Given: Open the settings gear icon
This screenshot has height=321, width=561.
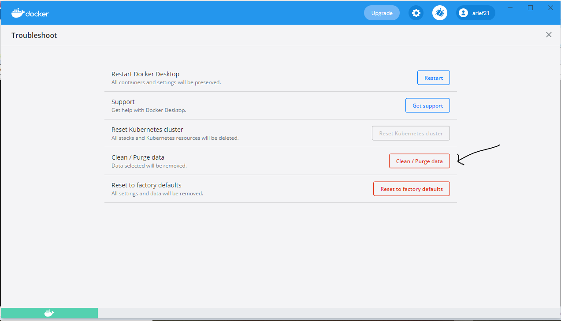Looking at the screenshot, I should pyautogui.click(x=416, y=13).
